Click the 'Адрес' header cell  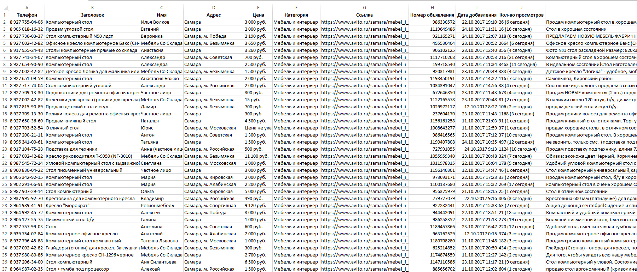[214, 15]
